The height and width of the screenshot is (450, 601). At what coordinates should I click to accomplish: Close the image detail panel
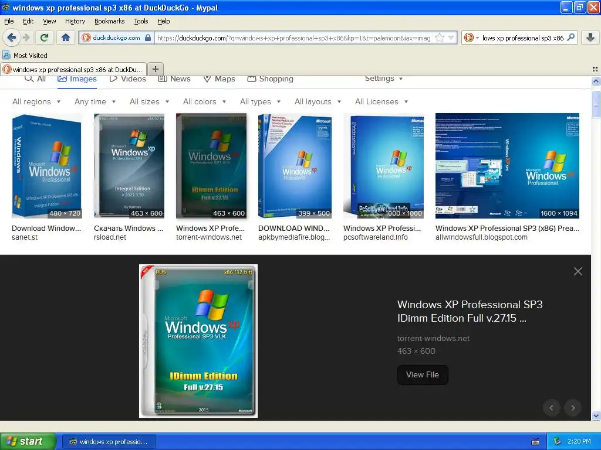tap(578, 271)
